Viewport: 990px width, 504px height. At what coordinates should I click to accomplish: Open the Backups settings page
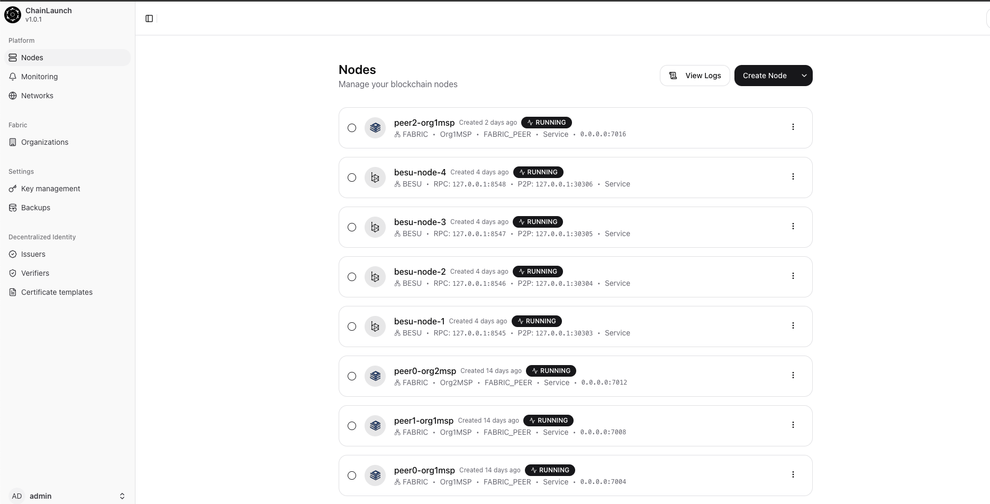36,208
